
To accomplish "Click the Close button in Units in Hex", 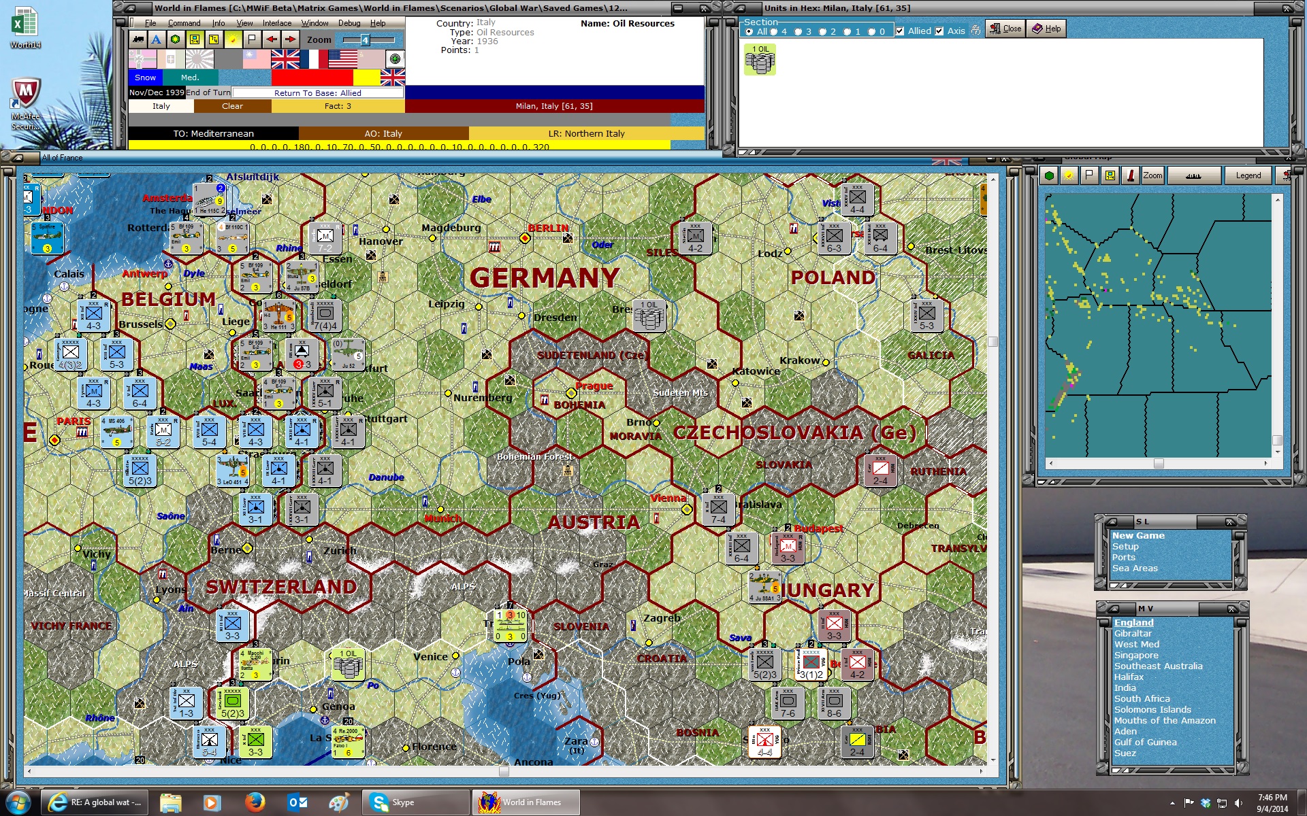I will point(1005,29).
